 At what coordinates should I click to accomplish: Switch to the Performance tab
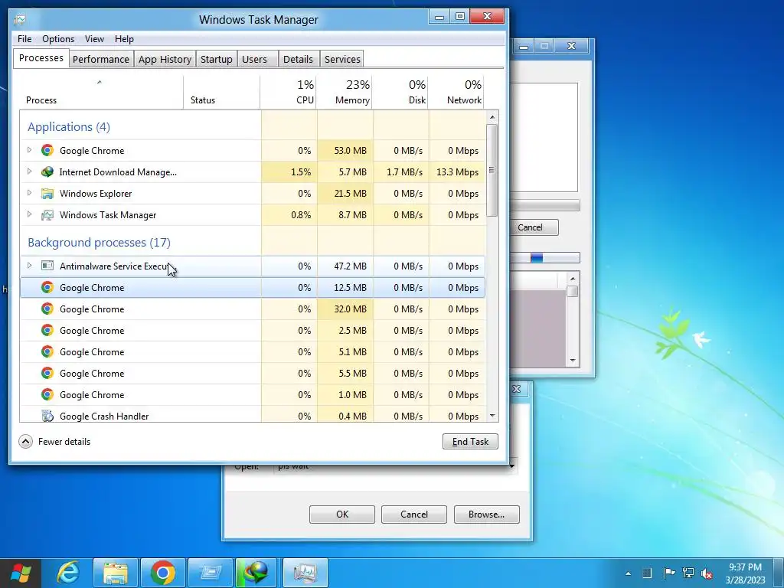(101, 59)
